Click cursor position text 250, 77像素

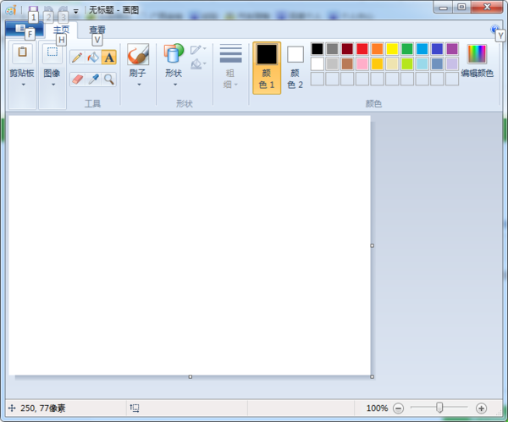pos(43,408)
